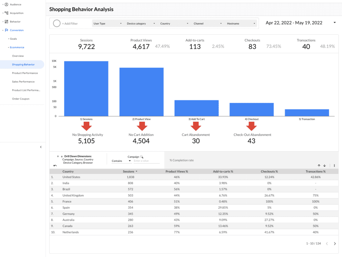Click the Conversion flag icon
Viewport: 342px width, 257px height.
coord(6,30)
